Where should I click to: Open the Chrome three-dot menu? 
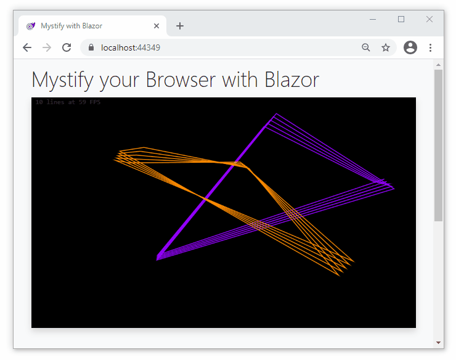click(430, 47)
